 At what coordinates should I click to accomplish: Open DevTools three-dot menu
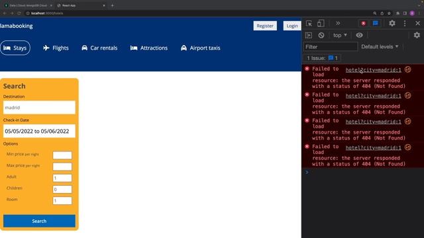point(405,24)
